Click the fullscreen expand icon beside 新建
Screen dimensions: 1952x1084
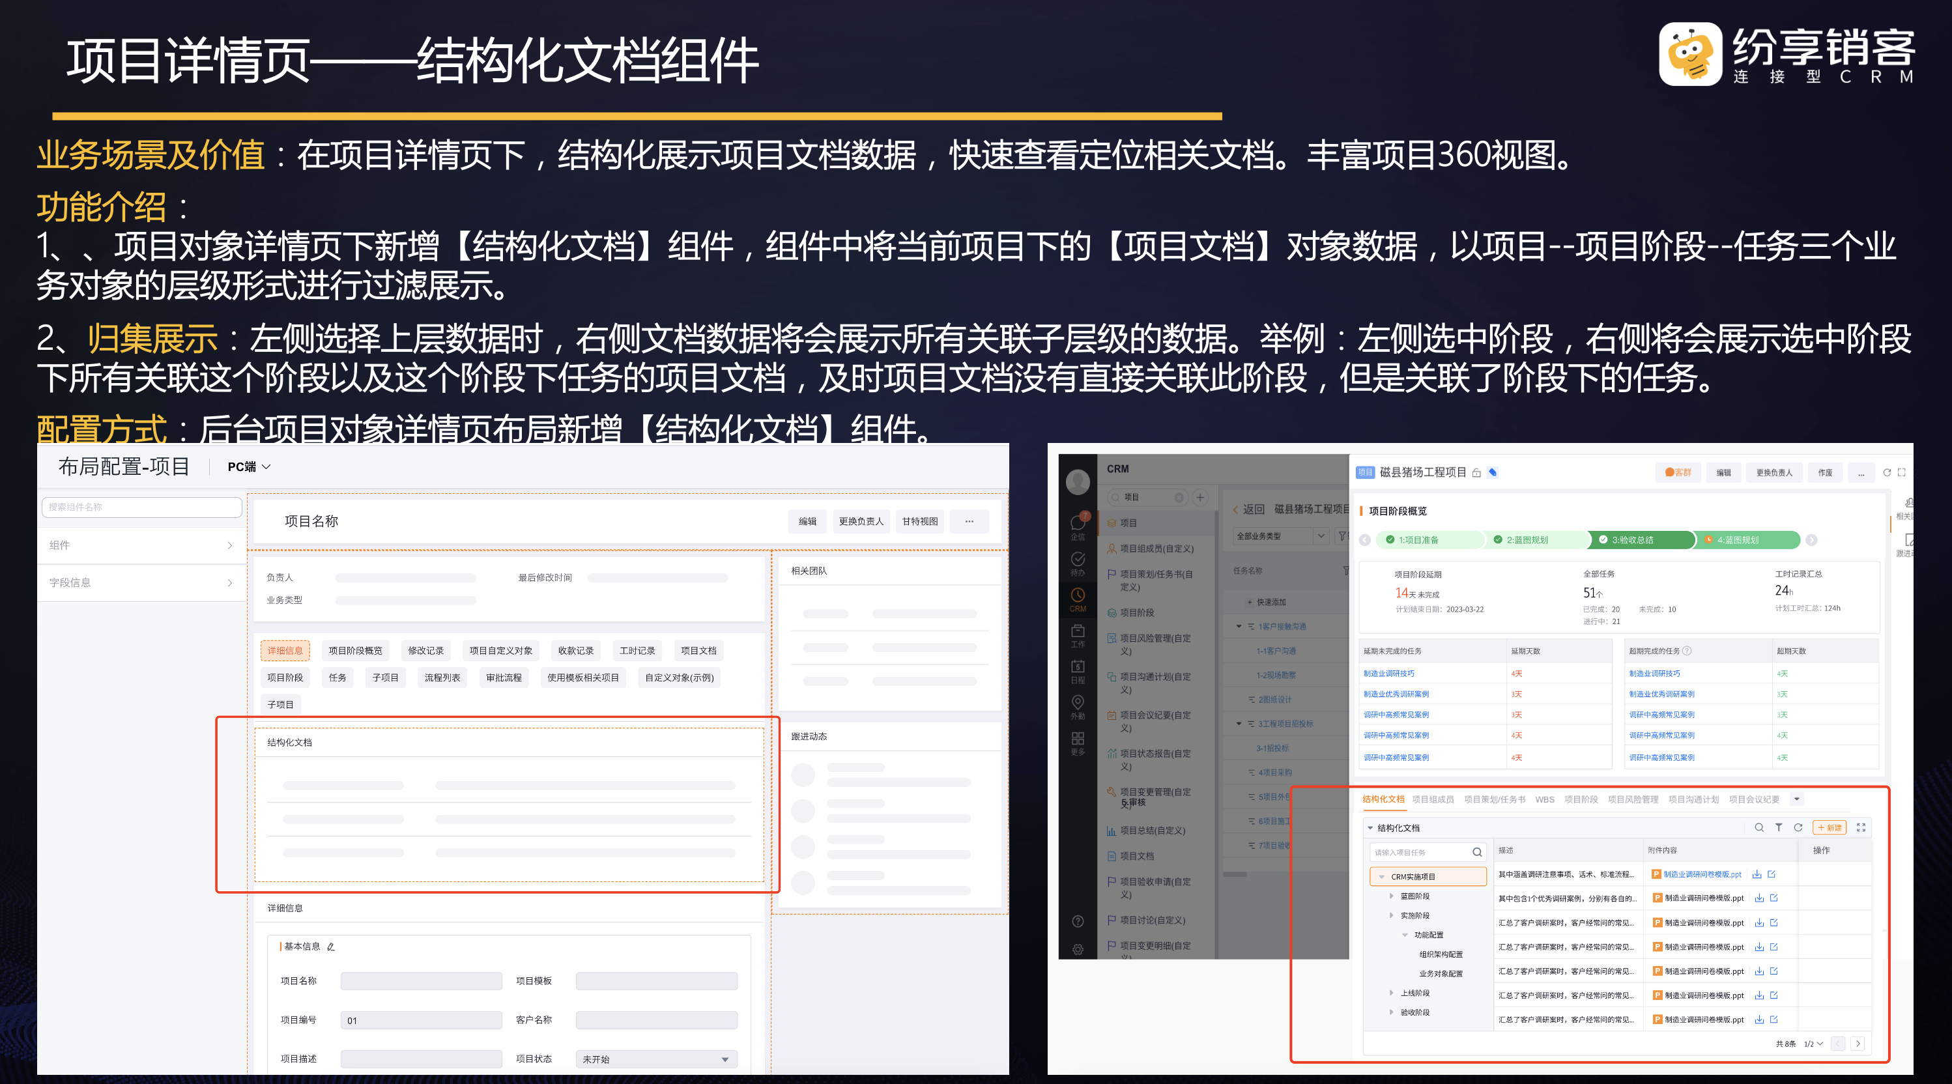pos(1861,827)
